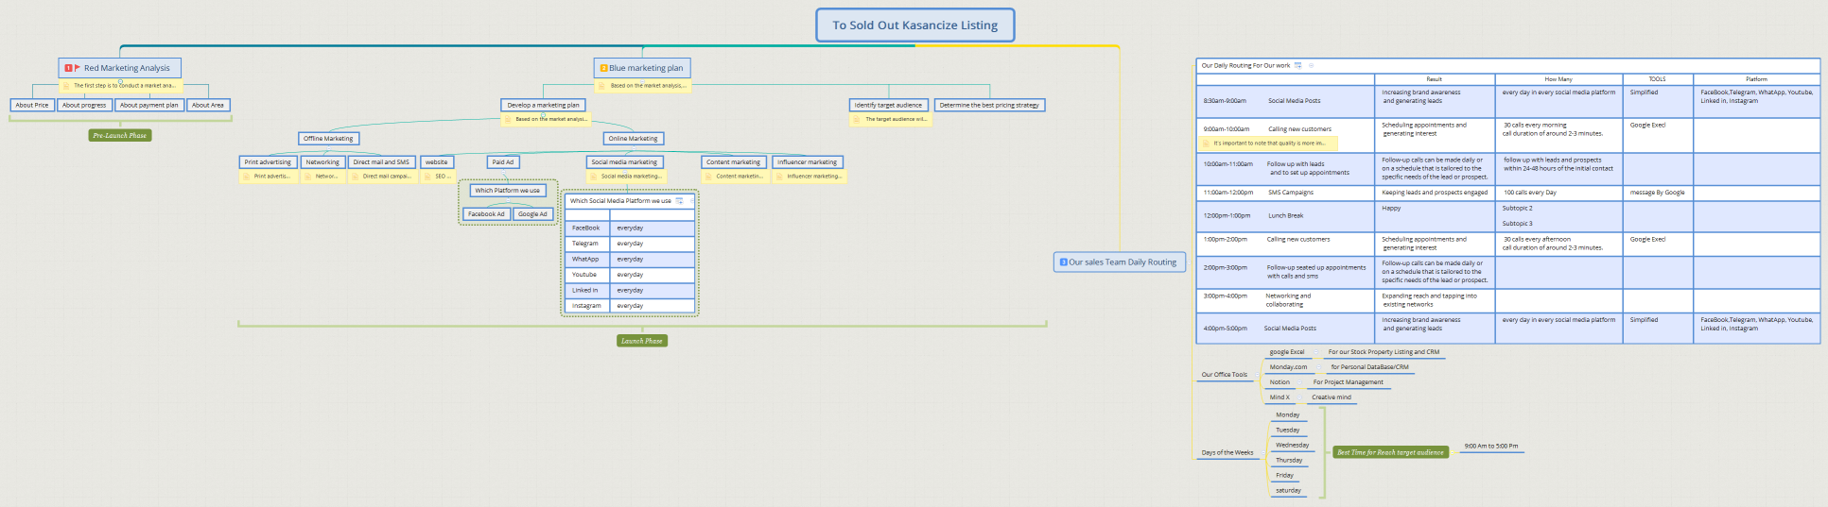Collapse the Offline Marketing branch
This screenshot has width=1828, height=507.
328,146
